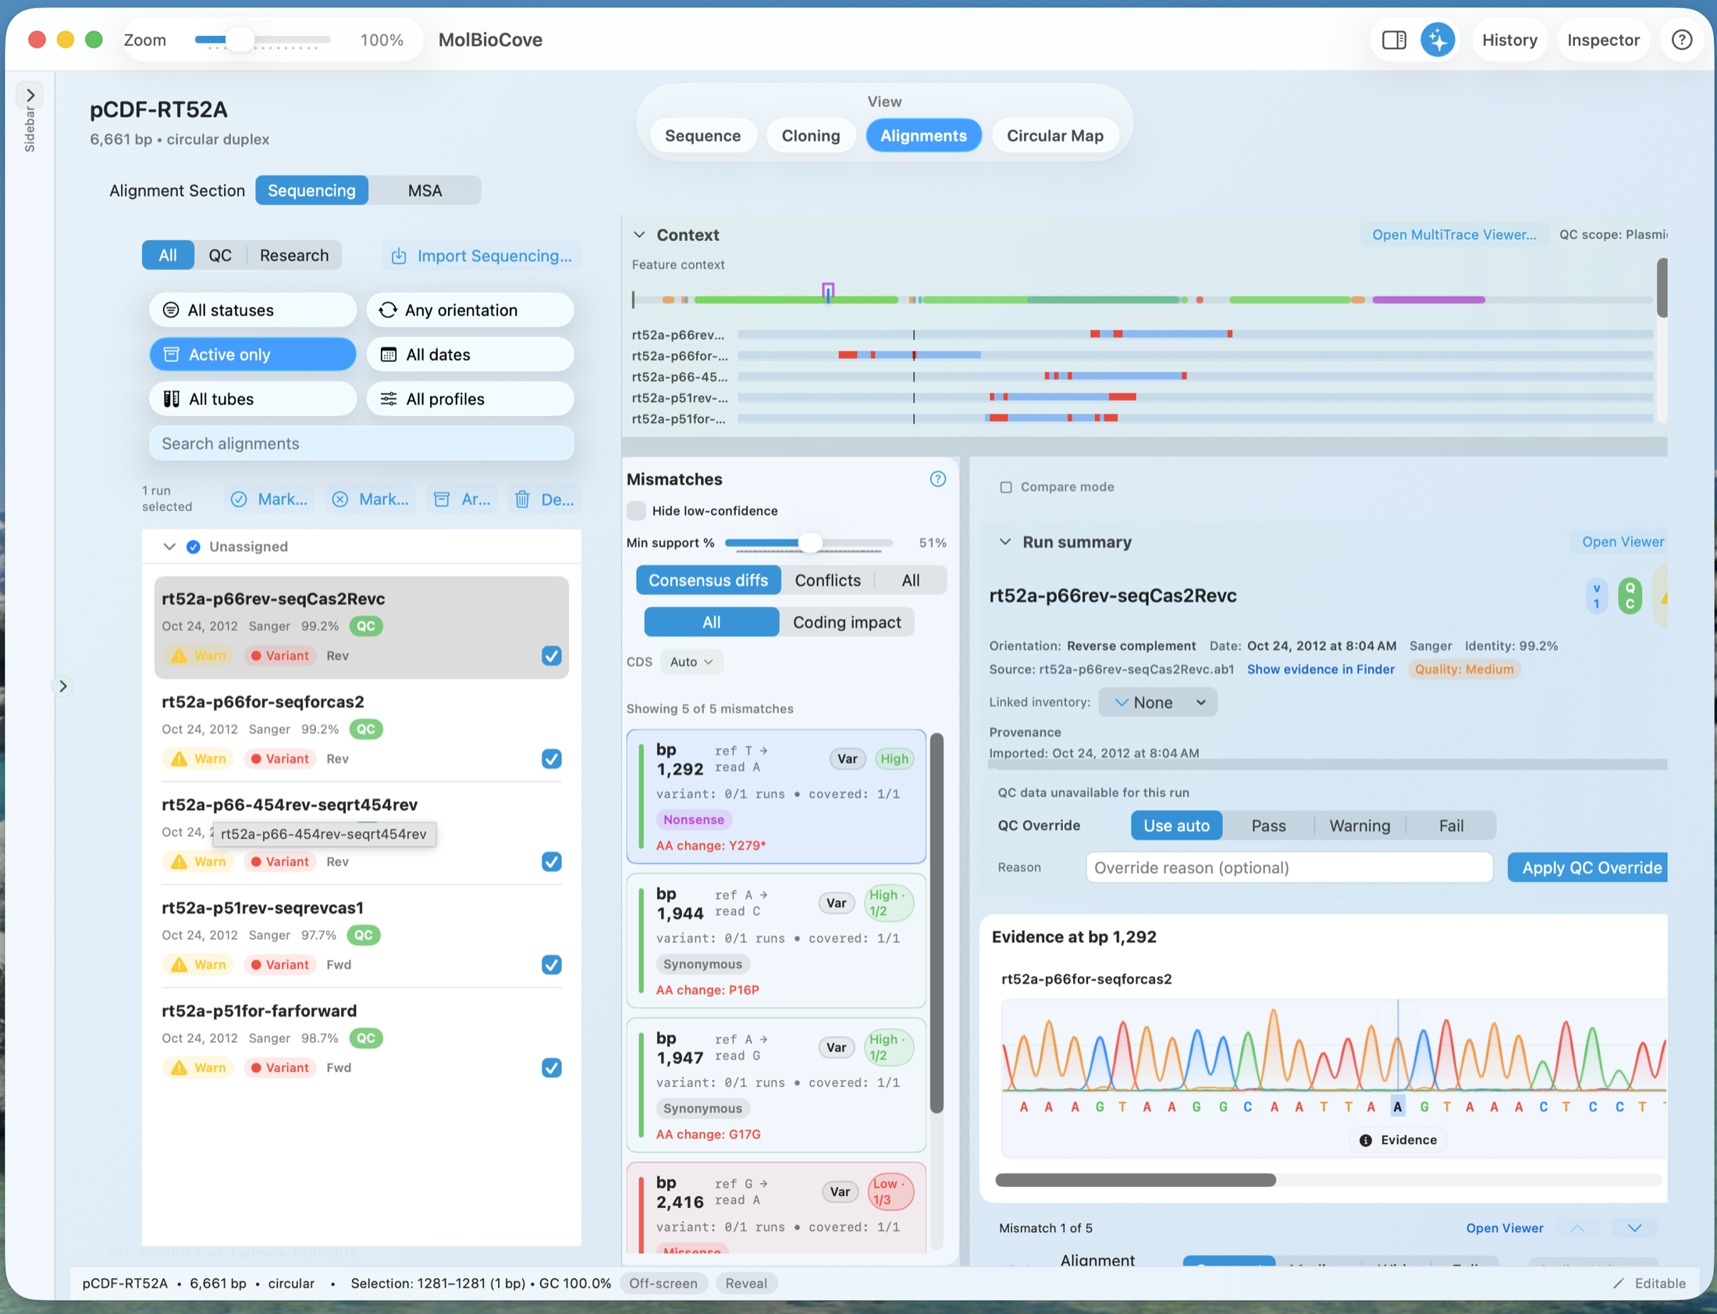Click the Archive runs box icon
This screenshot has width=1717, height=1314.
click(442, 499)
